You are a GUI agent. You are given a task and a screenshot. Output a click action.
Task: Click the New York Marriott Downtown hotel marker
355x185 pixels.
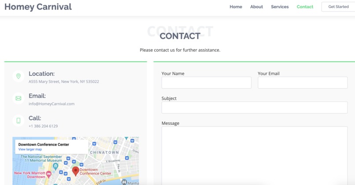tap(48, 174)
